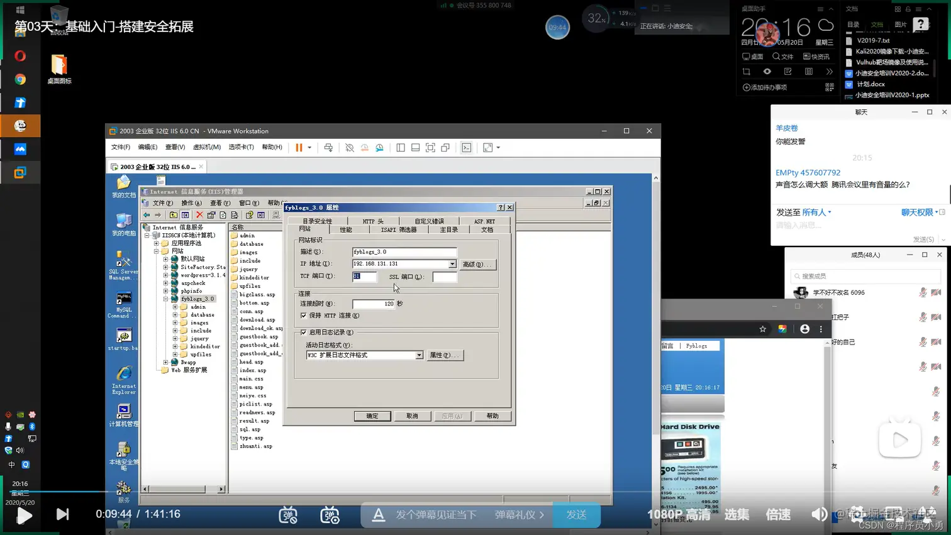
Task: Open SQL Server Management desktop shortcut
Action: click(x=123, y=265)
